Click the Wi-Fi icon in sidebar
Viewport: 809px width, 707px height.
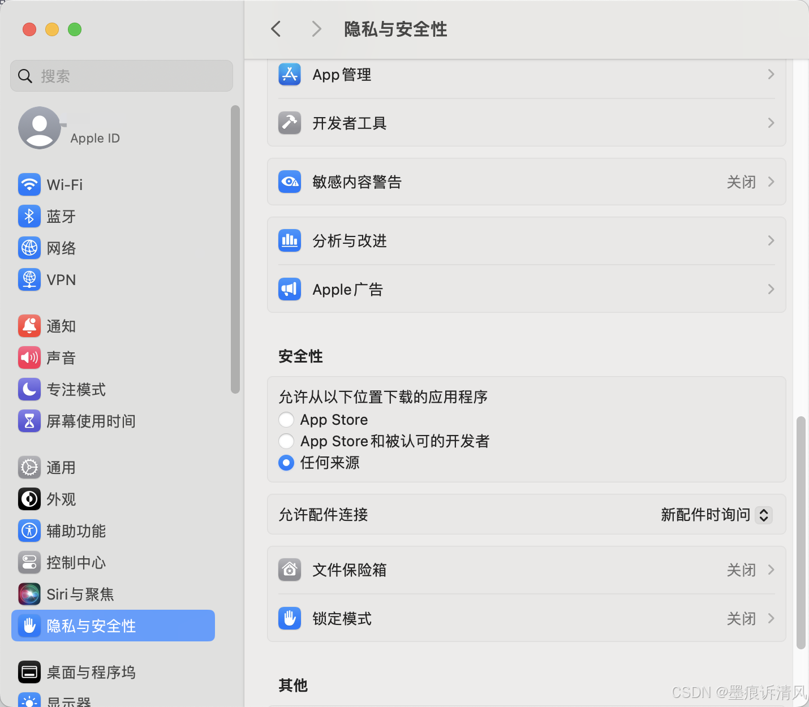29,184
